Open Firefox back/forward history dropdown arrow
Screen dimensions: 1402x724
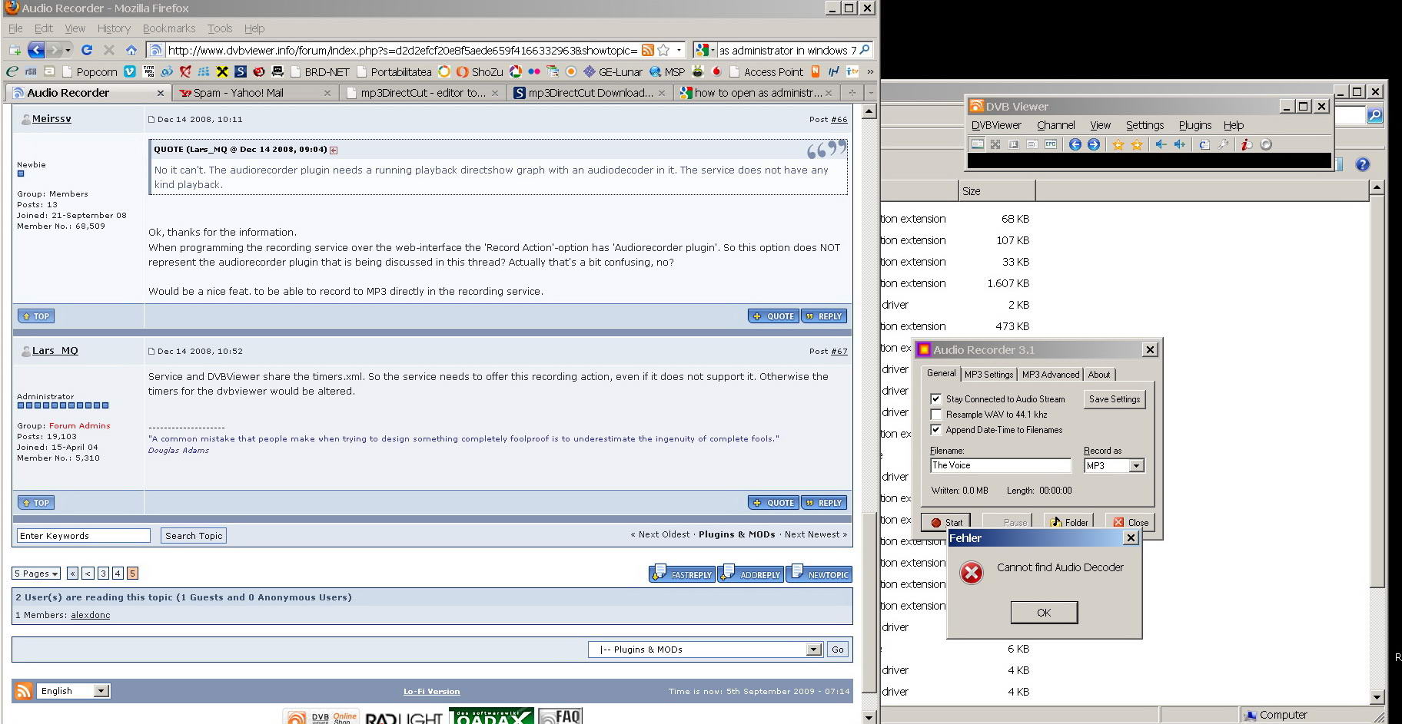point(68,50)
